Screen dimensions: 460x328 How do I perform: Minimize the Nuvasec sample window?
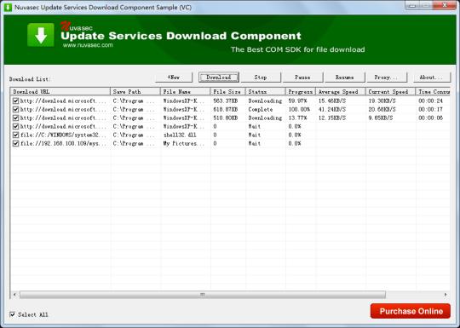pos(413,5)
